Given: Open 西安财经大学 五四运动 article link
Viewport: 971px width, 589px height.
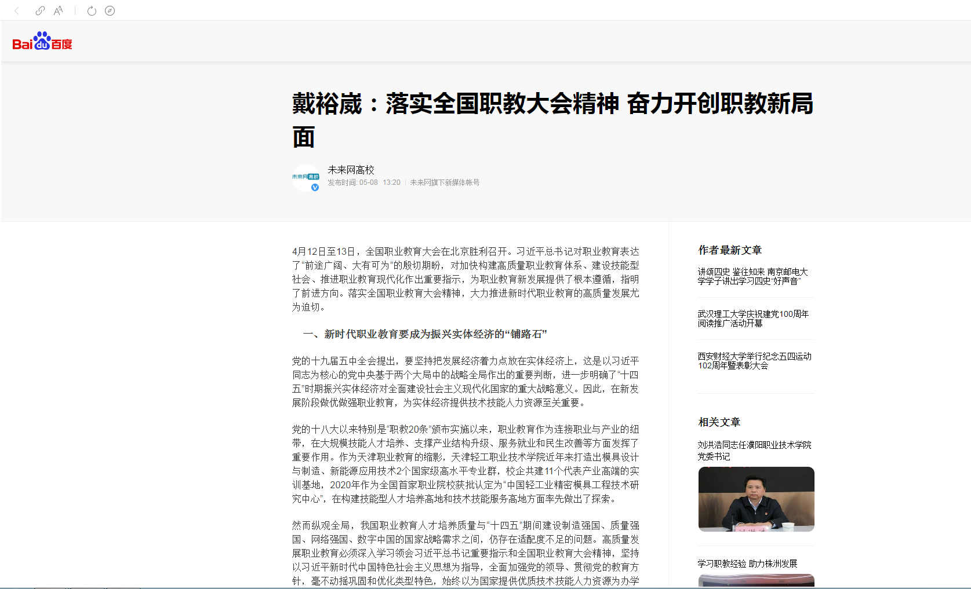Looking at the screenshot, I should [754, 361].
